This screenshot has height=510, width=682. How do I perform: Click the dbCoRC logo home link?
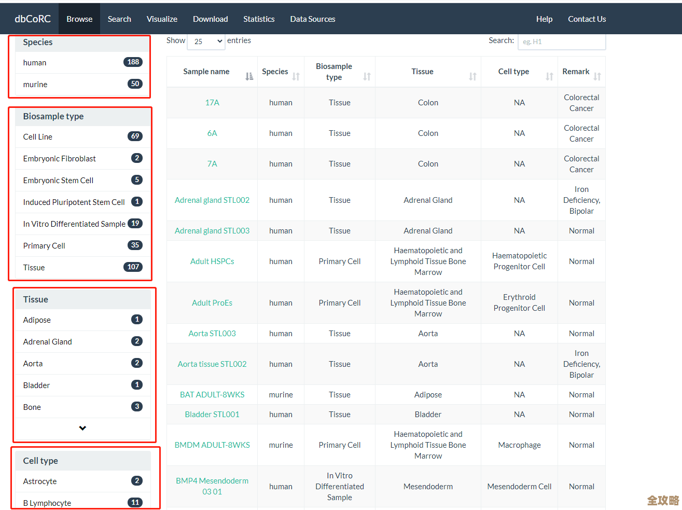33,19
